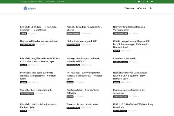Open the NŐI LIGA menu

(x=142, y=8)
